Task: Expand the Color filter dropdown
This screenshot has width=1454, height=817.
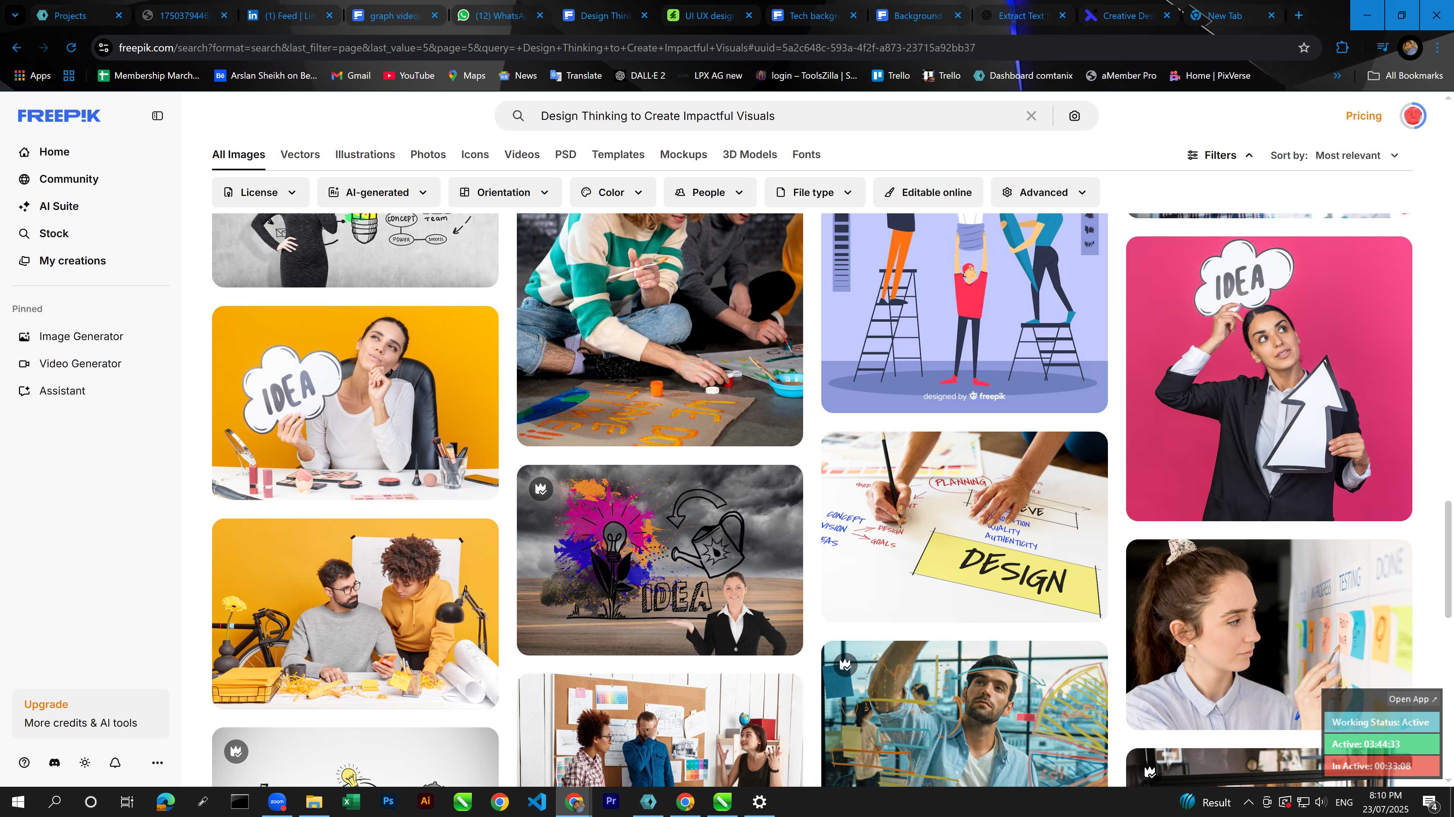Action: coord(612,192)
